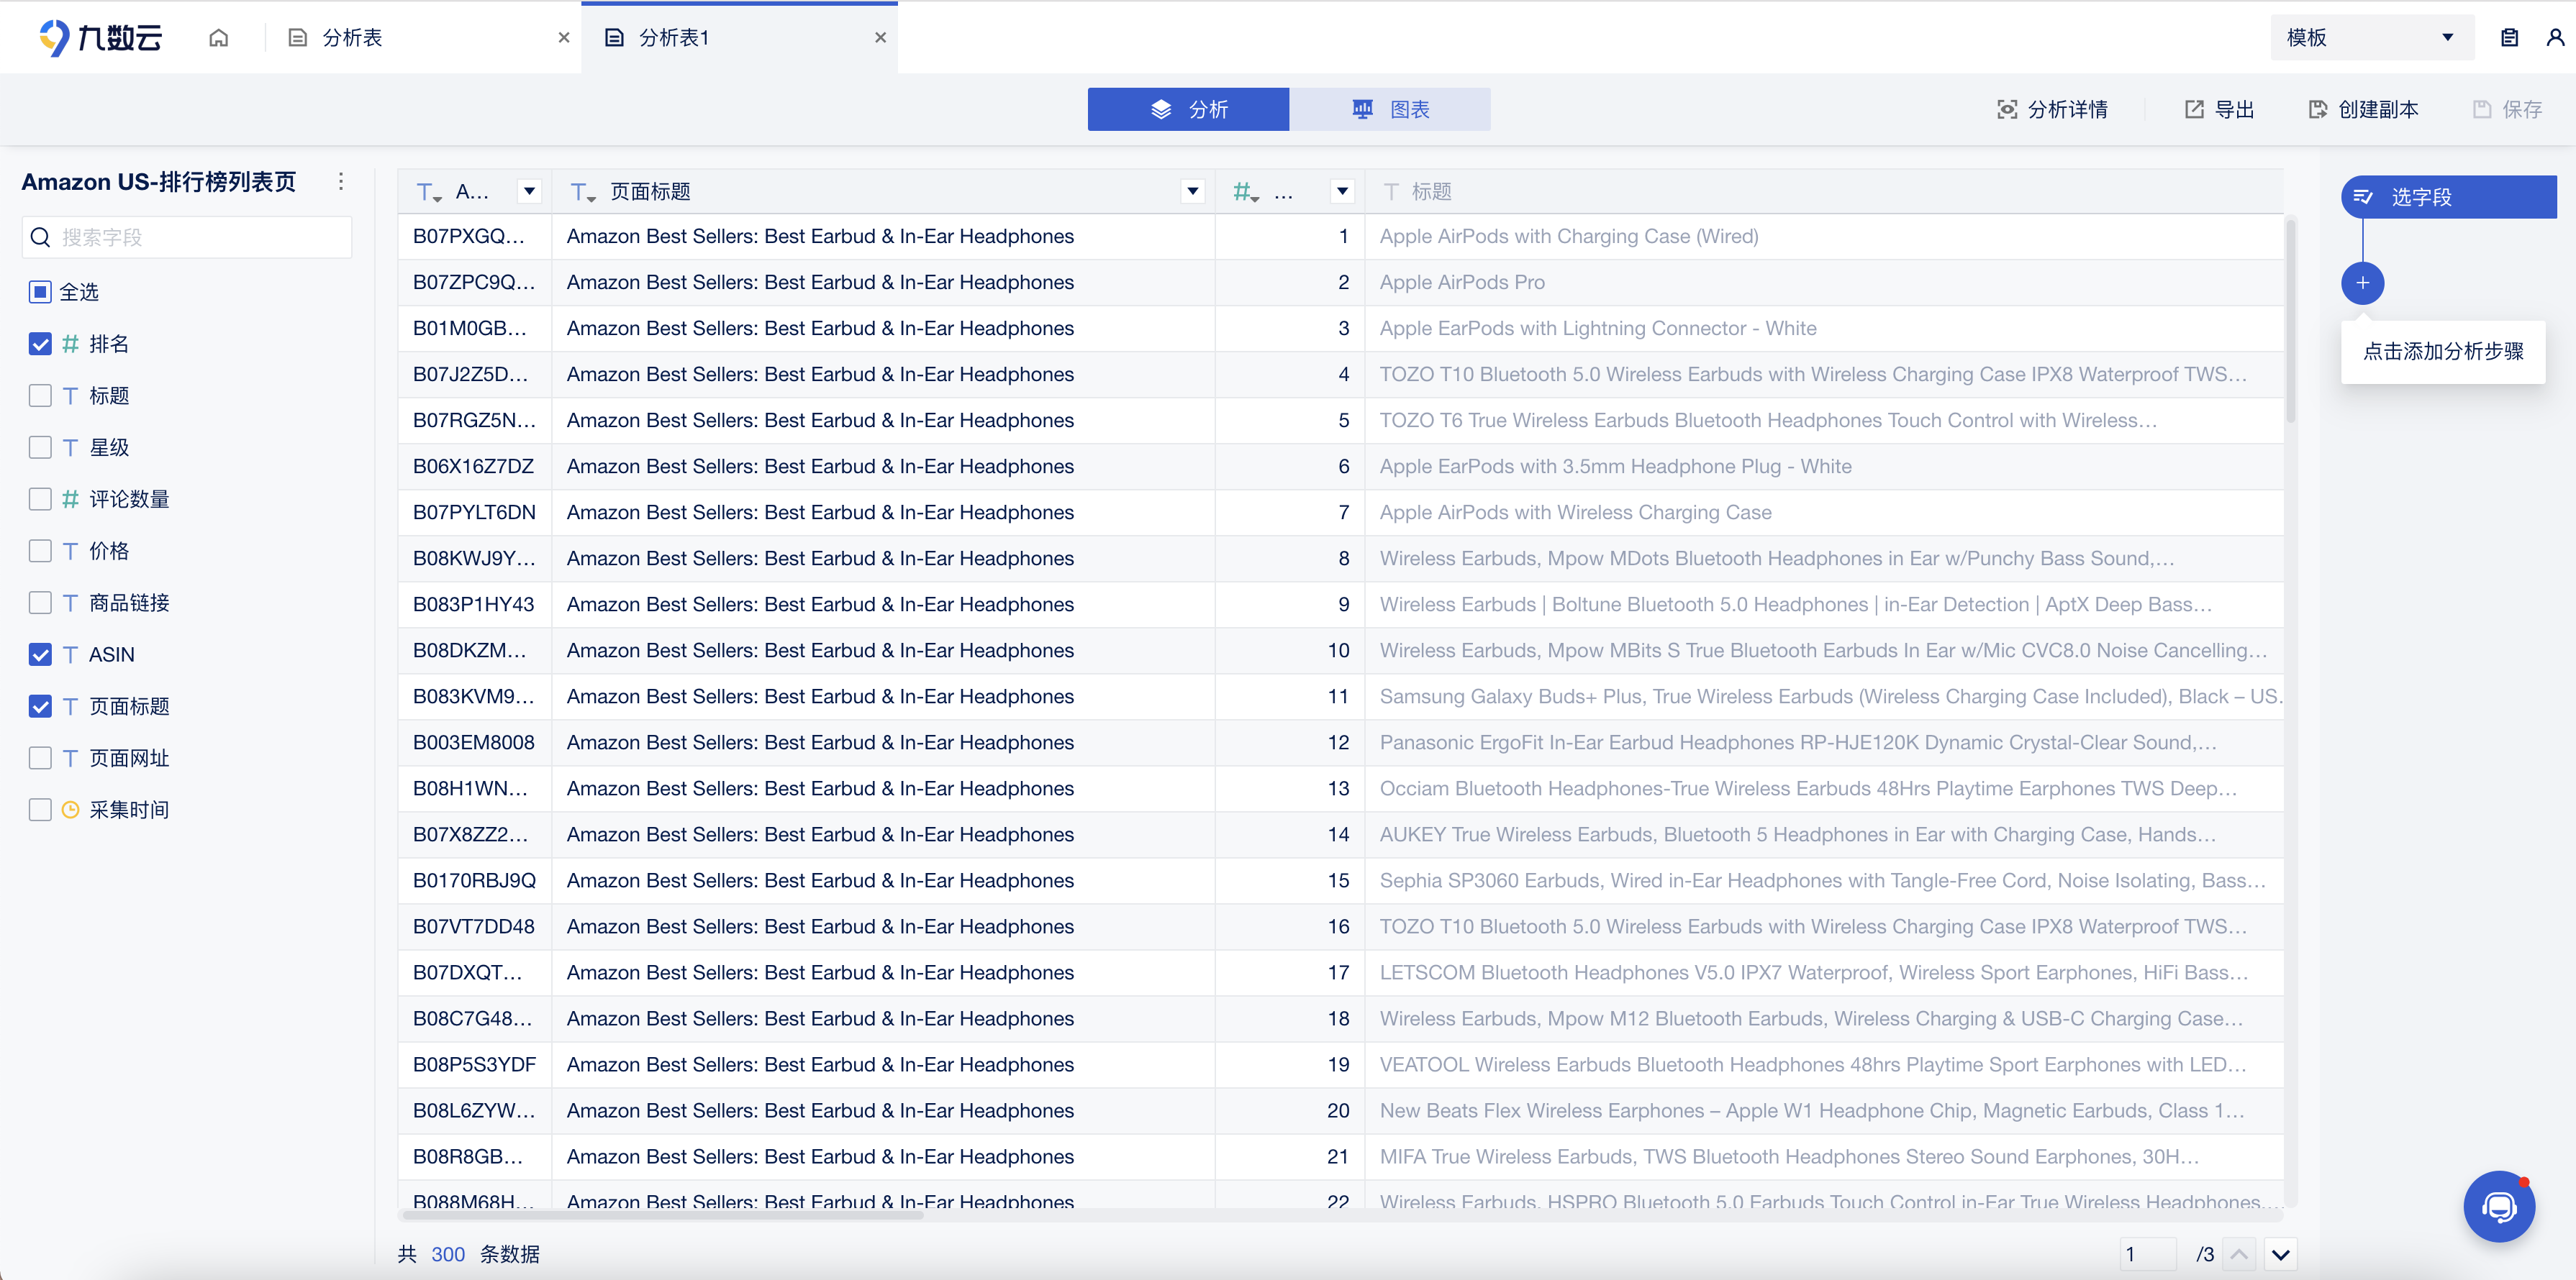Check the 采集时间 field checkbox
Viewport: 2576px width, 1280px height.
tap(40, 810)
